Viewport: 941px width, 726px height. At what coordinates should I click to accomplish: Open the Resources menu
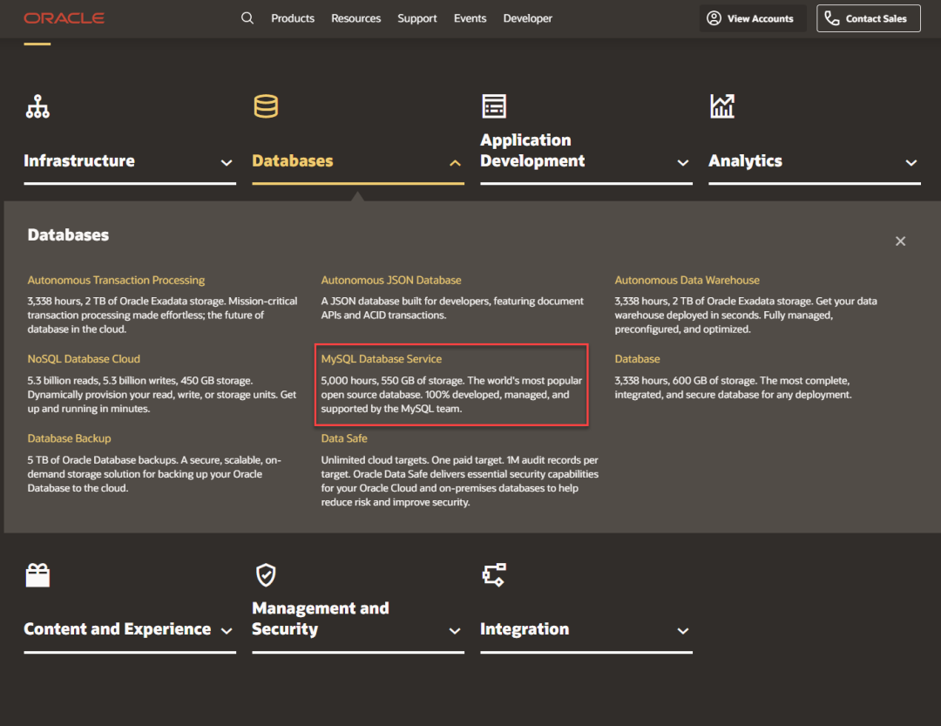pyautogui.click(x=355, y=18)
